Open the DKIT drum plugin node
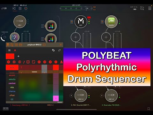Image resolution: width=153 pixels, height=115 pixels. [x=81, y=22]
